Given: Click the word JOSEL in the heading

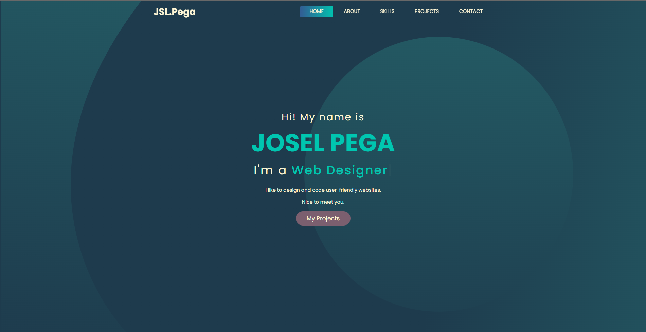Looking at the screenshot, I should pos(288,143).
